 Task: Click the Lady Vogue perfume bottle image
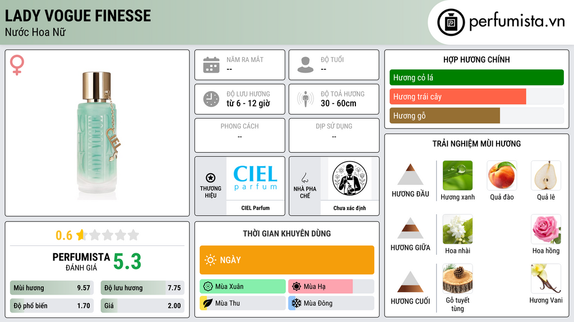pos(98,135)
